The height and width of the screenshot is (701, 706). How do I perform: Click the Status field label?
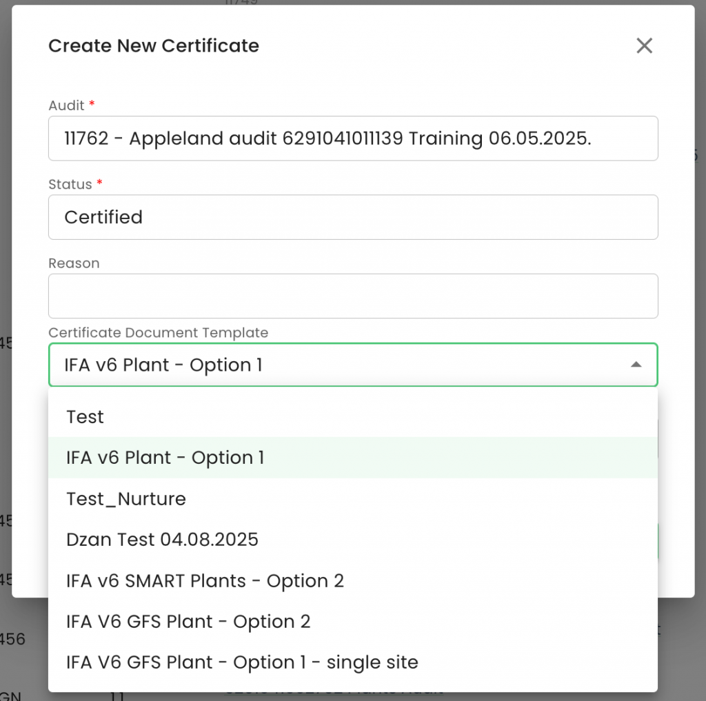coord(70,185)
